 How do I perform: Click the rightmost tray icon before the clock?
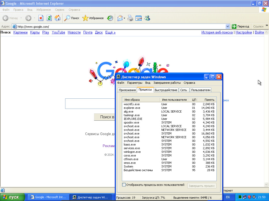coord(254,197)
